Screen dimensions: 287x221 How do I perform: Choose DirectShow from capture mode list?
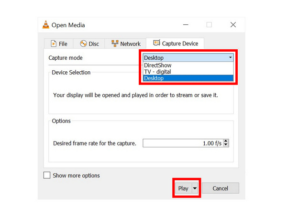pos(188,65)
